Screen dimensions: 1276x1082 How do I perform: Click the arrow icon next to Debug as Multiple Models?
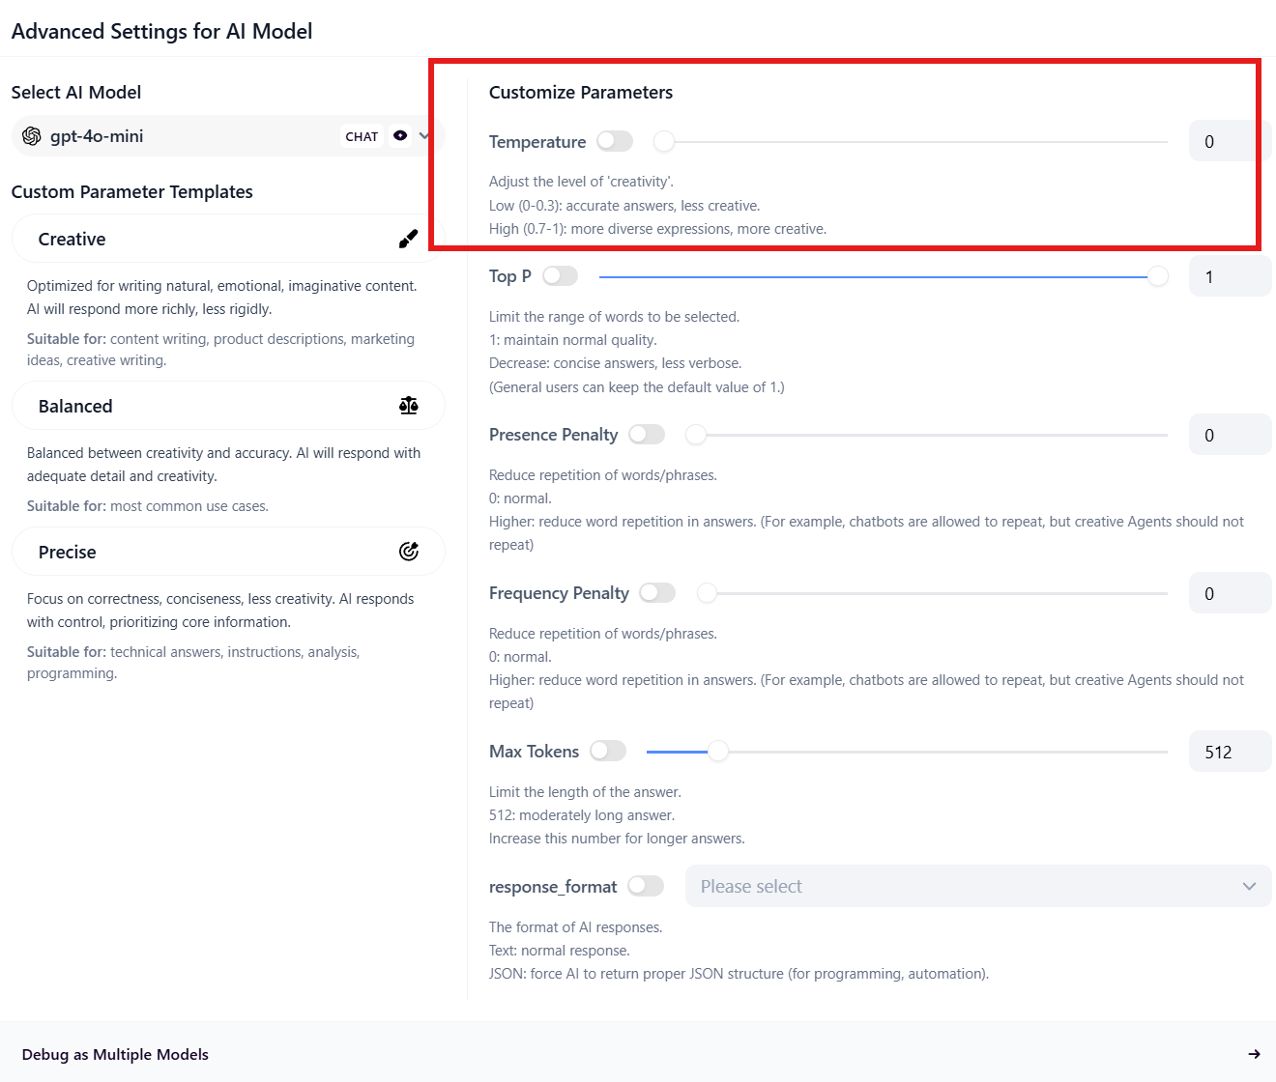(x=1254, y=1054)
